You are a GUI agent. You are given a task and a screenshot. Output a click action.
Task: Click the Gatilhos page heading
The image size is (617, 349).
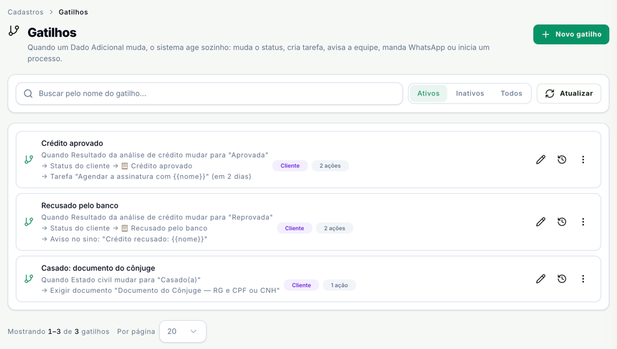click(x=52, y=32)
